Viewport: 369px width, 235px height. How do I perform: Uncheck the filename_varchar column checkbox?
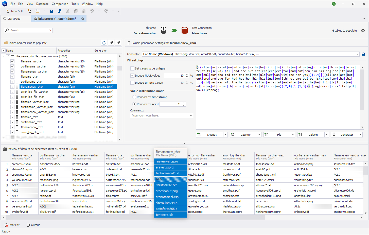coord(12,61)
